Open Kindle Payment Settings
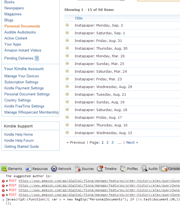The width and height of the screenshot is (180, 210). coord(24,88)
